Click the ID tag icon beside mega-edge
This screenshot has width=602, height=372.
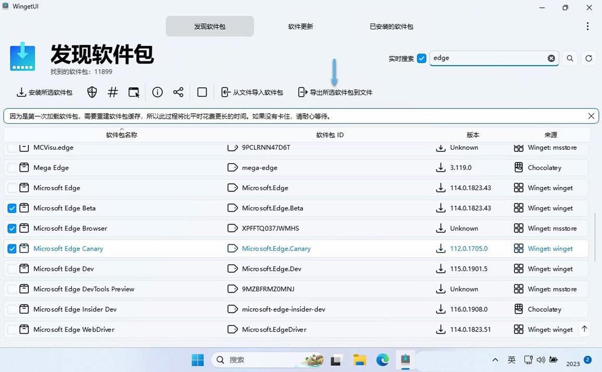click(232, 167)
